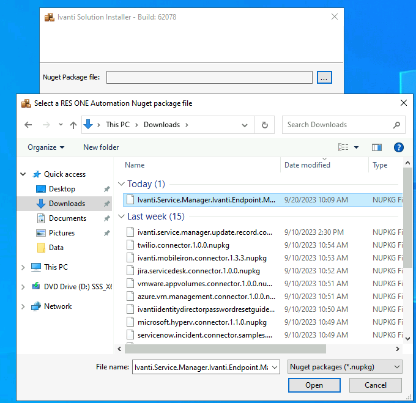Click the horizontal scrollbar right arrow

(397, 349)
